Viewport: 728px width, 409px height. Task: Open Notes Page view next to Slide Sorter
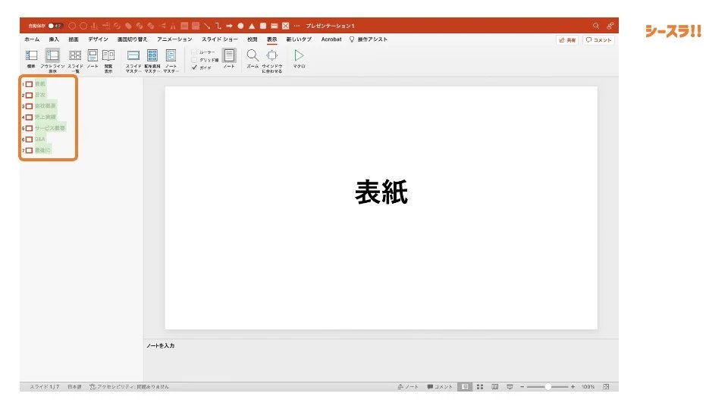pos(93,59)
